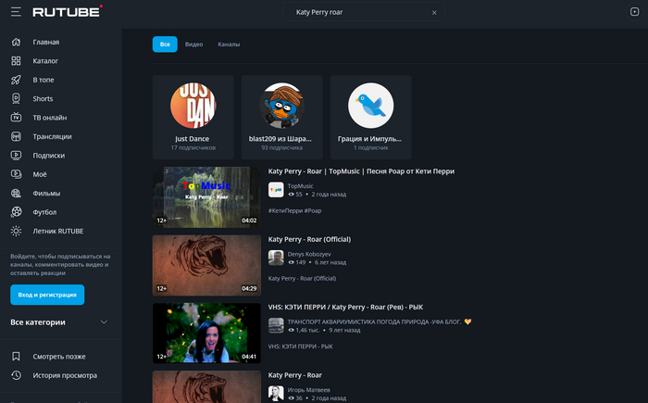Click Смотреть позже bookmark icon
This screenshot has width=648, height=403.
click(16, 357)
